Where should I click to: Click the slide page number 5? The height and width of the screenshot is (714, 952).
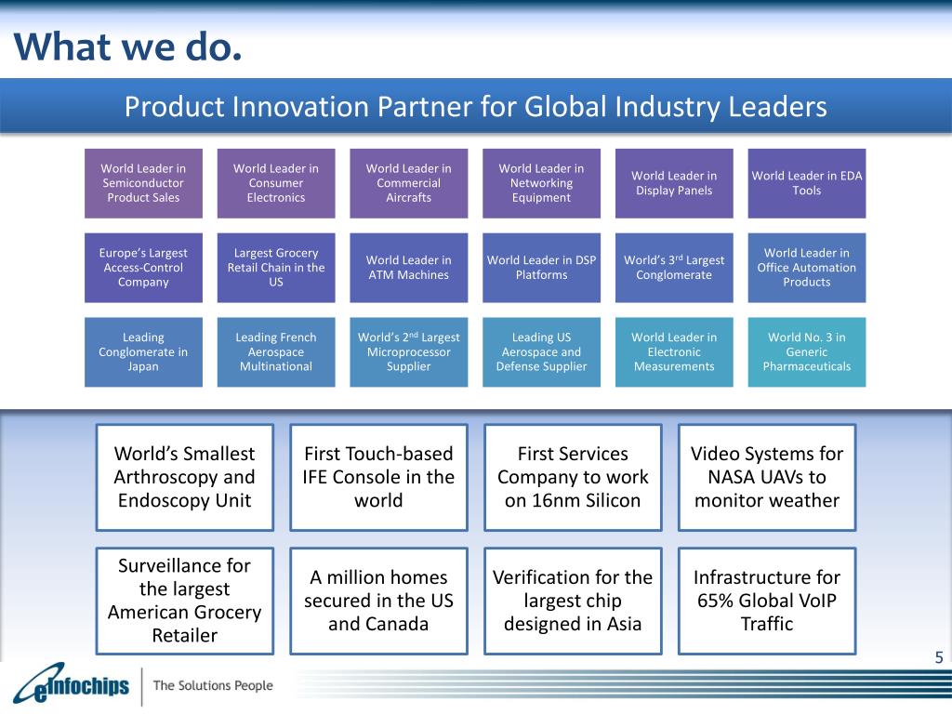click(x=939, y=657)
